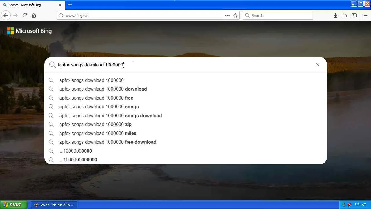Close the Search - Microsoft Bing tab
371x209 pixels.
tap(60, 5)
